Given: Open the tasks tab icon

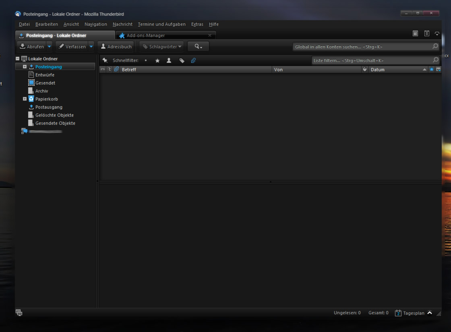Looking at the screenshot, I should [x=426, y=34].
